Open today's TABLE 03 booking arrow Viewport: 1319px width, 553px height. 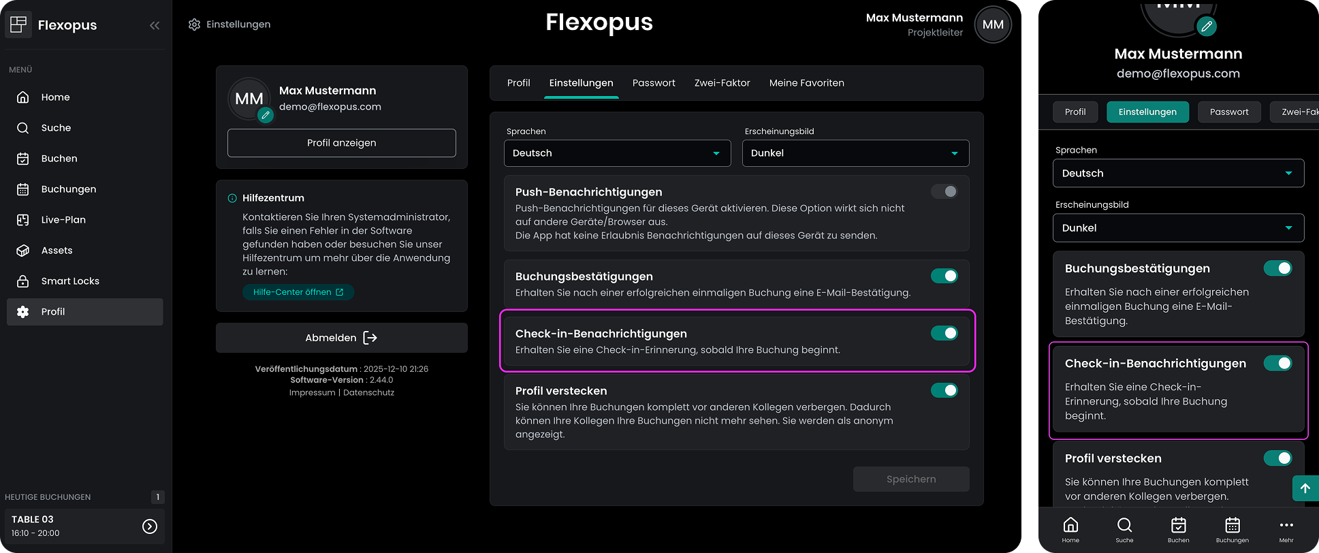pyautogui.click(x=150, y=526)
